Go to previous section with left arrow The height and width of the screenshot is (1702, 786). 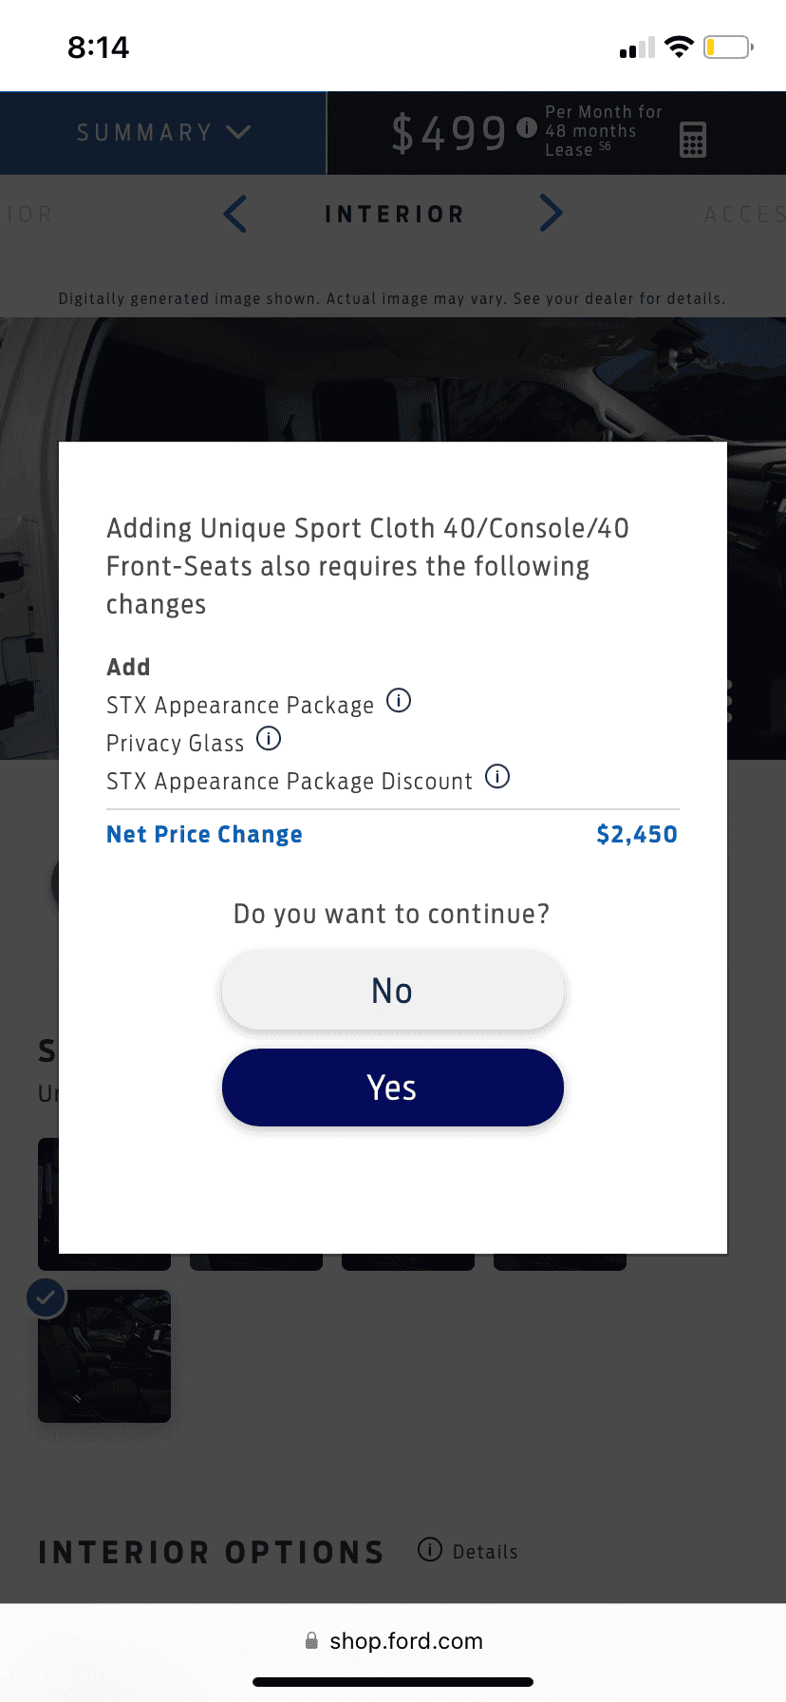click(x=235, y=214)
